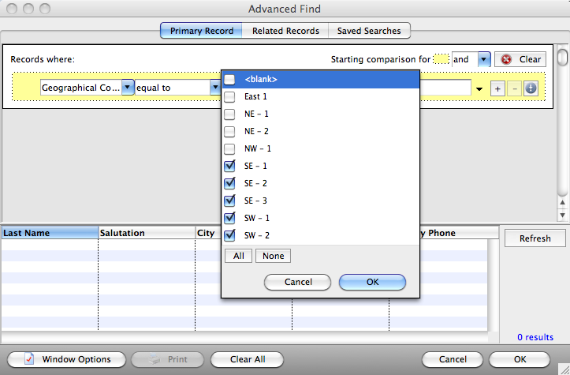Sort by the Last Name column header
The height and width of the screenshot is (375, 570).
tap(49, 233)
